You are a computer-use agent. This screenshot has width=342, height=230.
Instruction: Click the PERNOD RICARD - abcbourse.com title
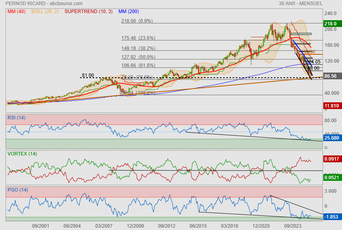(44, 4)
